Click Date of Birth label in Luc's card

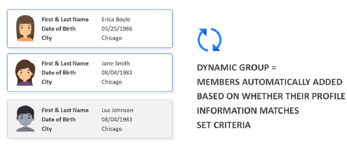(x=59, y=119)
